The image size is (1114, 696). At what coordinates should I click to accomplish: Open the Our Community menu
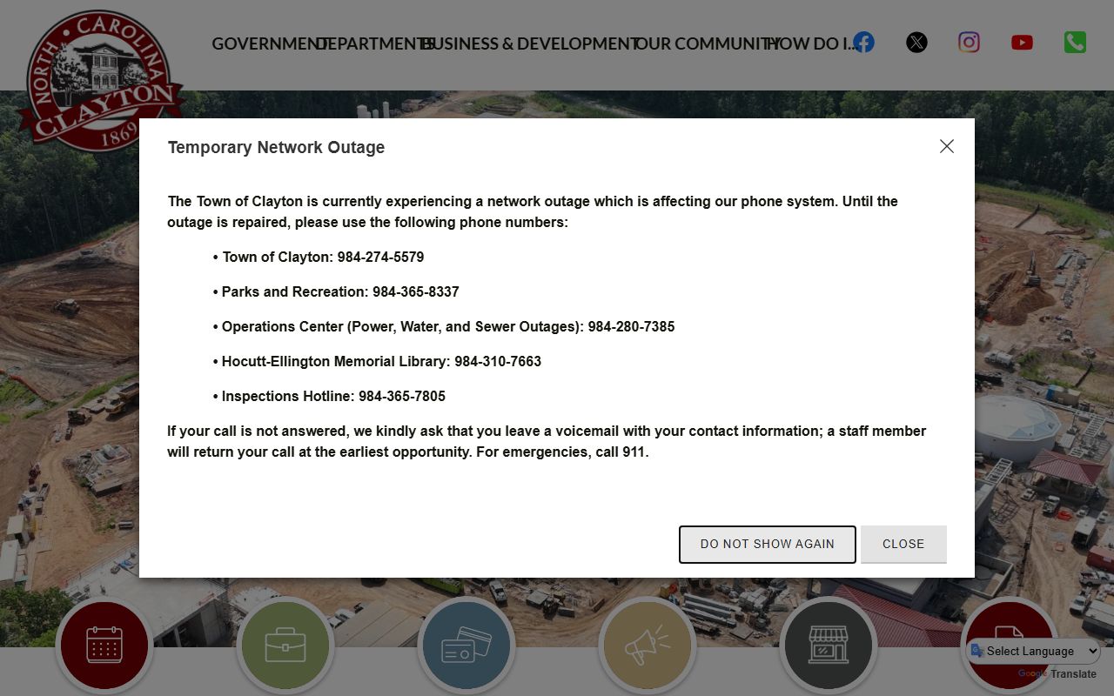coord(707,43)
